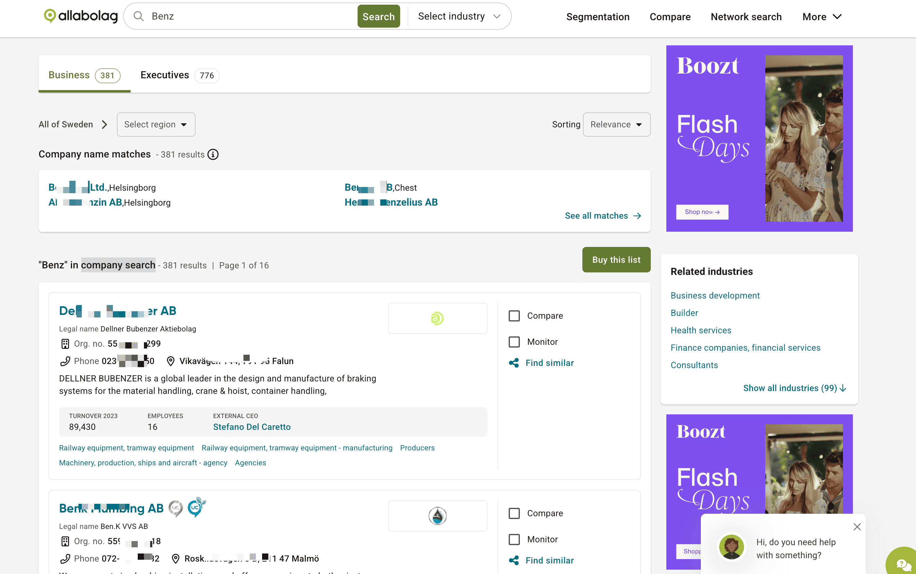Open the Ben.K VVS AB company title
The height and width of the screenshot is (574, 916).
[x=111, y=508]
